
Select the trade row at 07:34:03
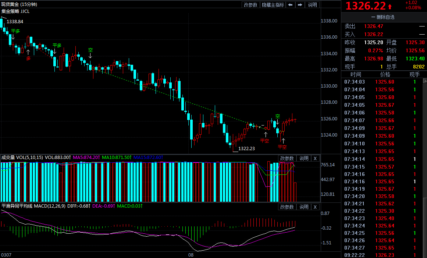(382, 82)
